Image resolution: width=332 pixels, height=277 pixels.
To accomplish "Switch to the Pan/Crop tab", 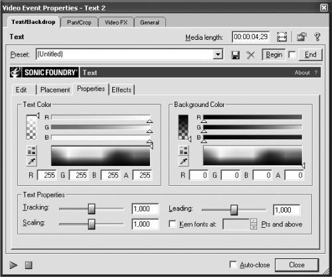I will pyautogui.click(x=79, y=23).
